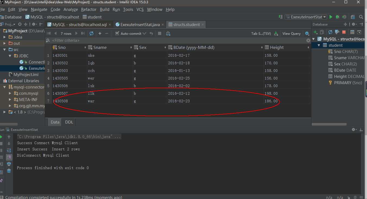Add a new data source in Database panel
The height and width of the screenshot is (199, 367).
[316, 32]
